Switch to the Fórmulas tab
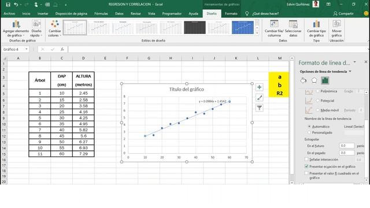370x208 pixels. (101, 14)
